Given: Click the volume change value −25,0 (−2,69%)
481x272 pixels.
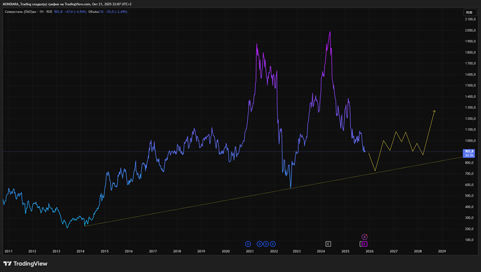Looking at the screenshot, I should [x=116, y=12].
